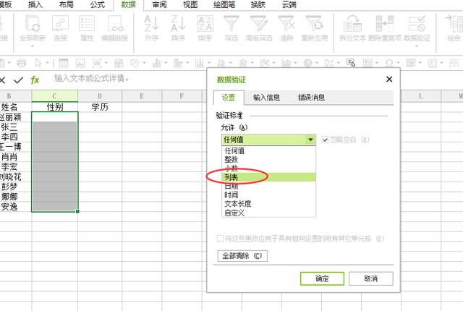The height and width of the screenshot is (311, 463).
Task: Click the 删除重复项 remove duplicates icon
Action: [385, 24]
